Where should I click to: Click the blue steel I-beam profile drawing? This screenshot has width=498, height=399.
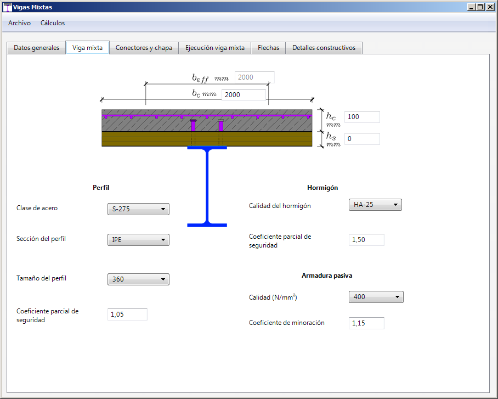pyautogui.click(x=207, y=187)
